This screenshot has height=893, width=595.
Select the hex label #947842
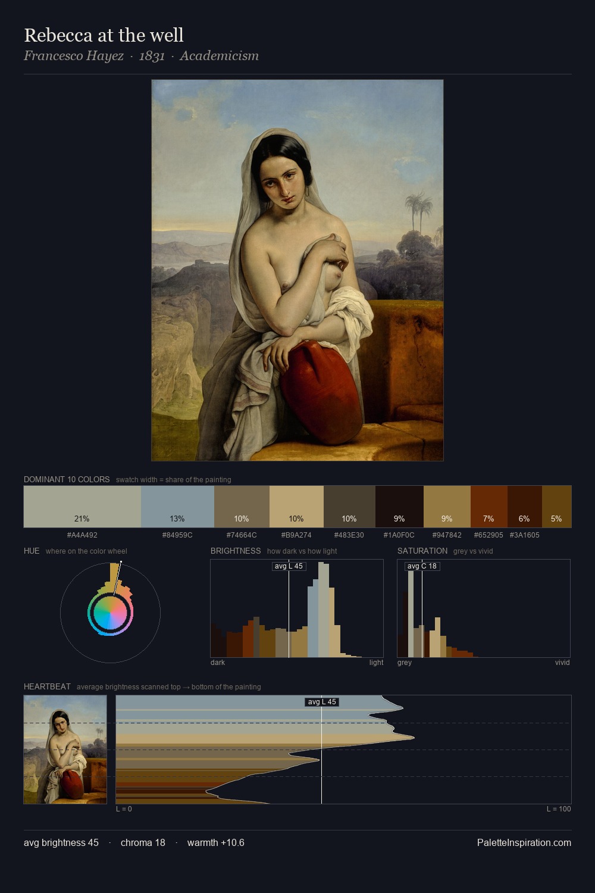click(447, 535)
